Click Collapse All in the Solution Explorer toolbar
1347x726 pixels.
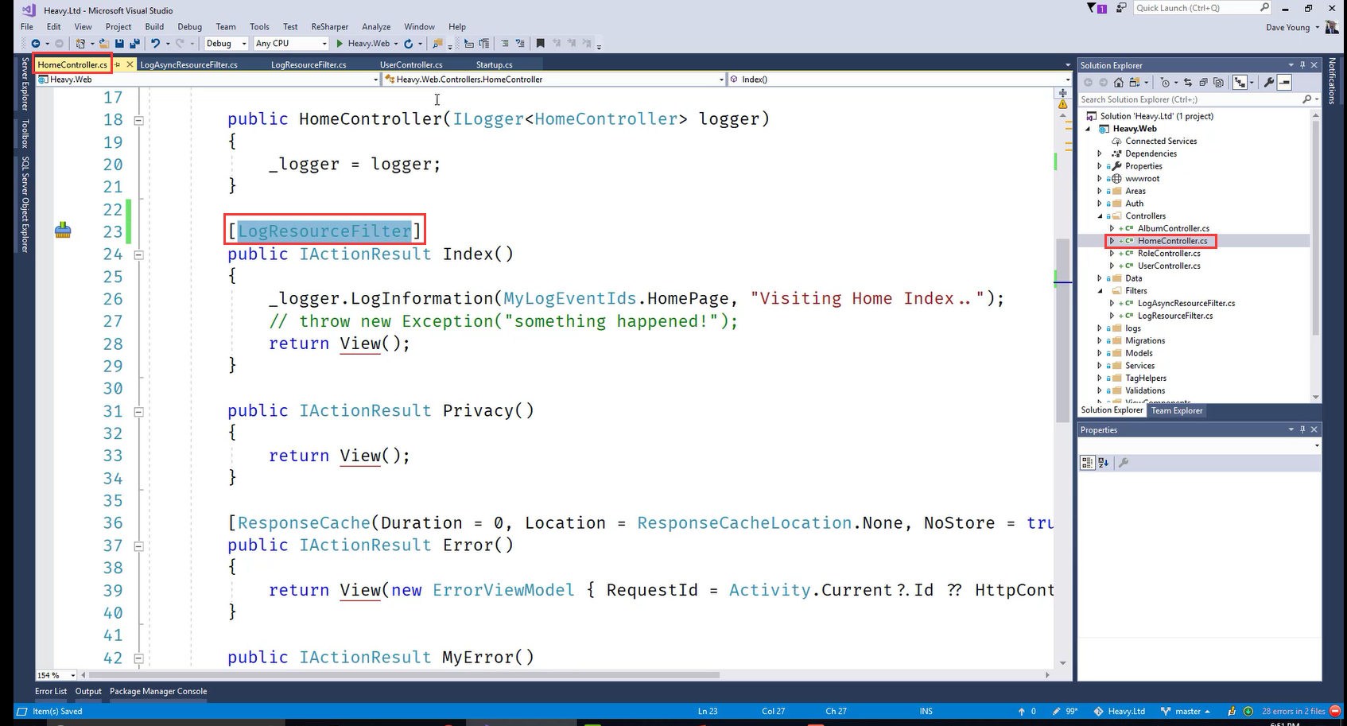1203,83
